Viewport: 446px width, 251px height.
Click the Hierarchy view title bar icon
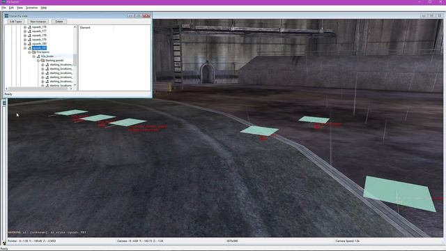[6, 16]
